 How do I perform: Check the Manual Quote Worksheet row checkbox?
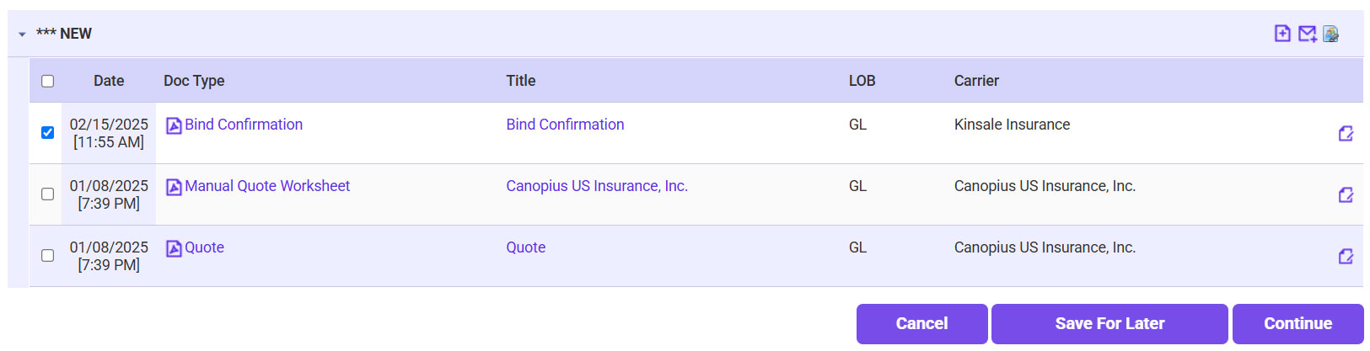[x=48, y=194]
